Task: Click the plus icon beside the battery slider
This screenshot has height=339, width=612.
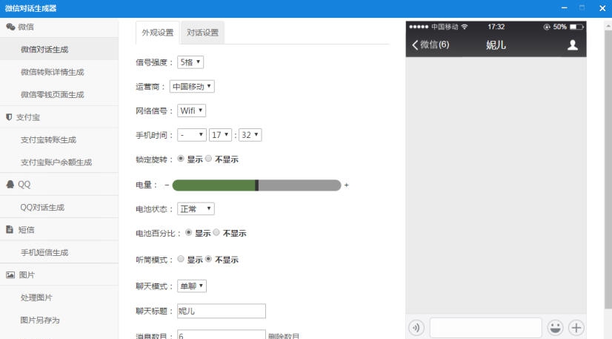Action: (346, 185)
